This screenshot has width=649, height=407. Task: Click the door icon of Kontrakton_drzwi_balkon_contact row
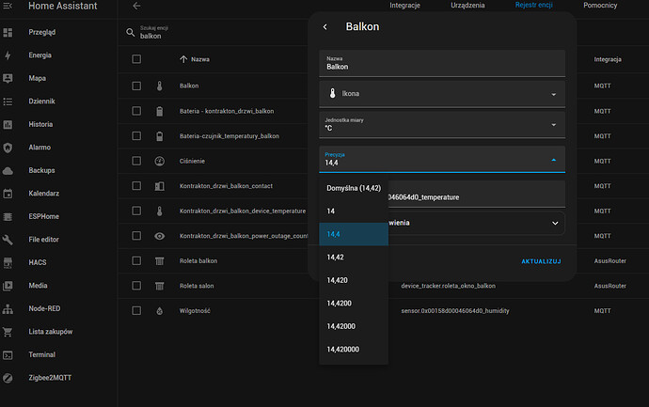159,186
